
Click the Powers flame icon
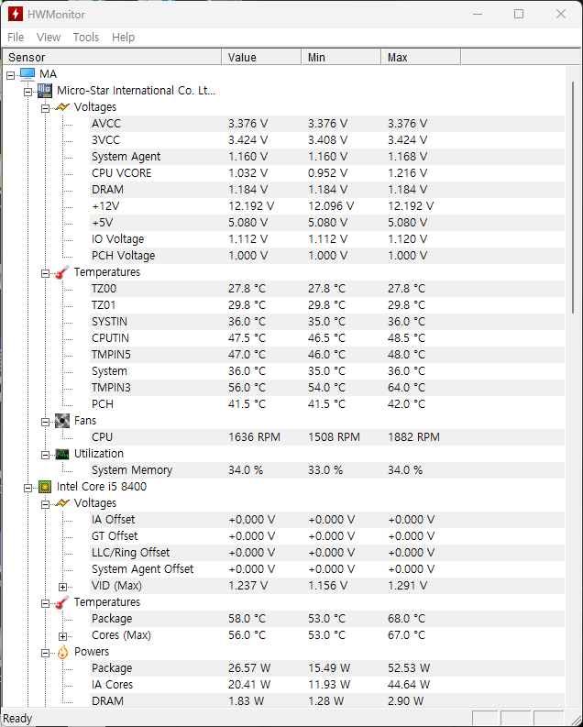click(62, 652)
